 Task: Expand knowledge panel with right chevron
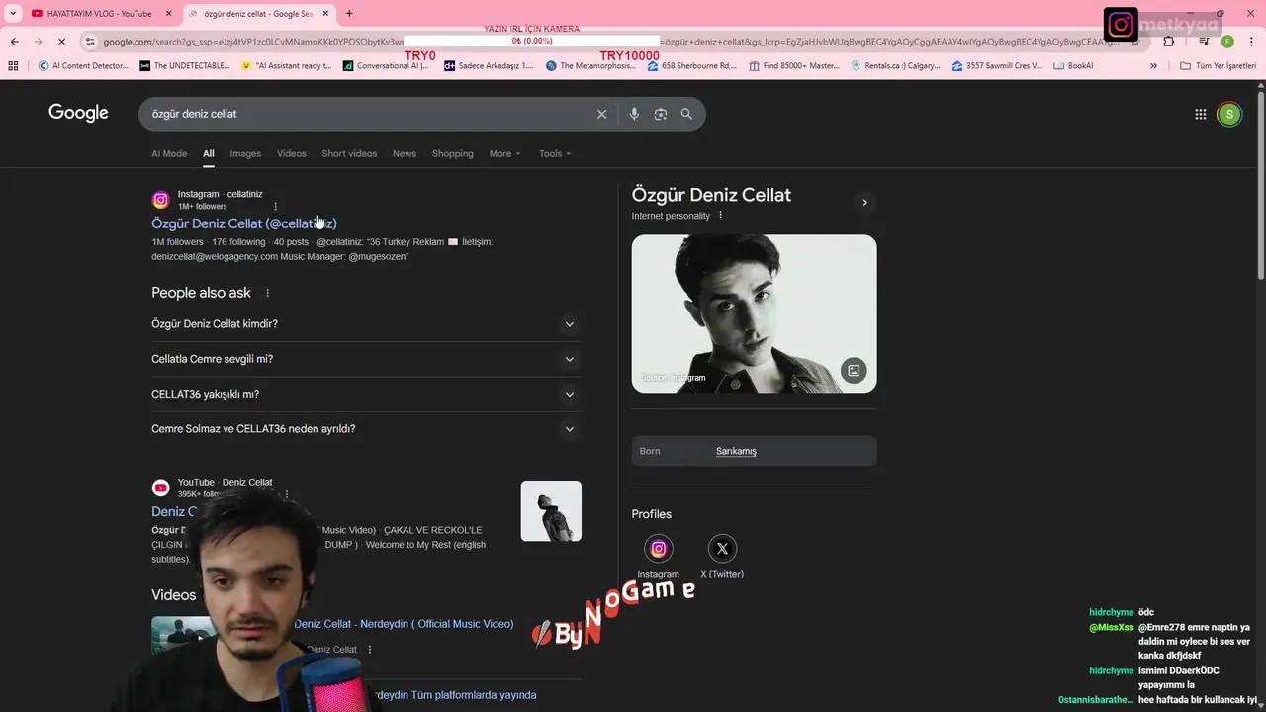coord(864,203)
